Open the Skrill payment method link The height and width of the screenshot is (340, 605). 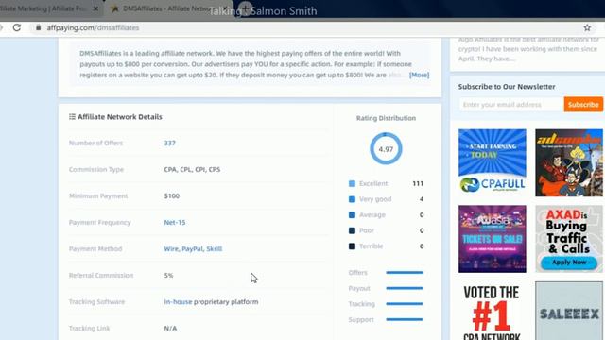click(215, 249)
